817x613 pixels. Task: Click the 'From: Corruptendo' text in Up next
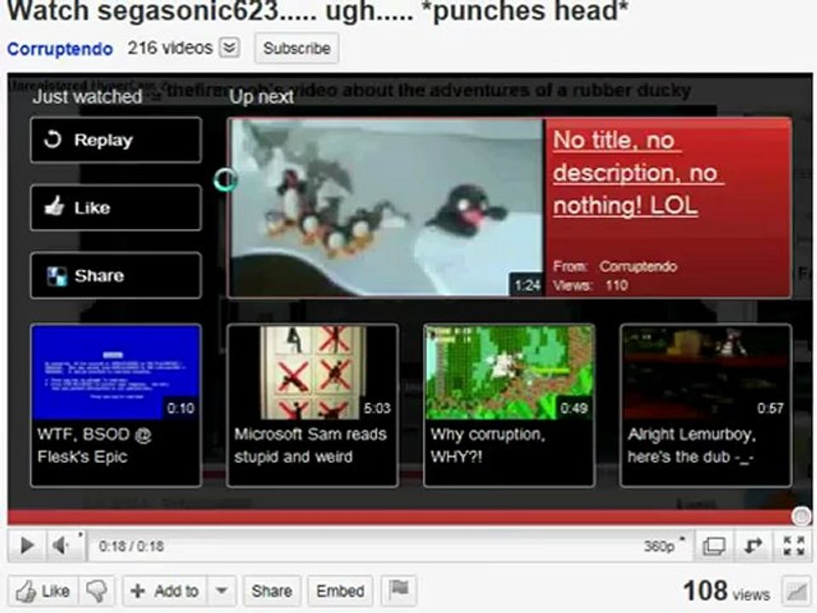click(614, 266)
